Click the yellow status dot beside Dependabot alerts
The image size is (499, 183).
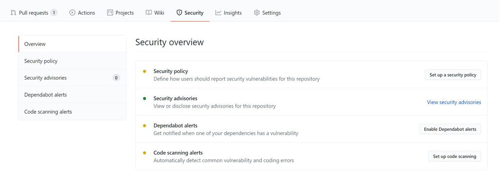tap(145, 126)
